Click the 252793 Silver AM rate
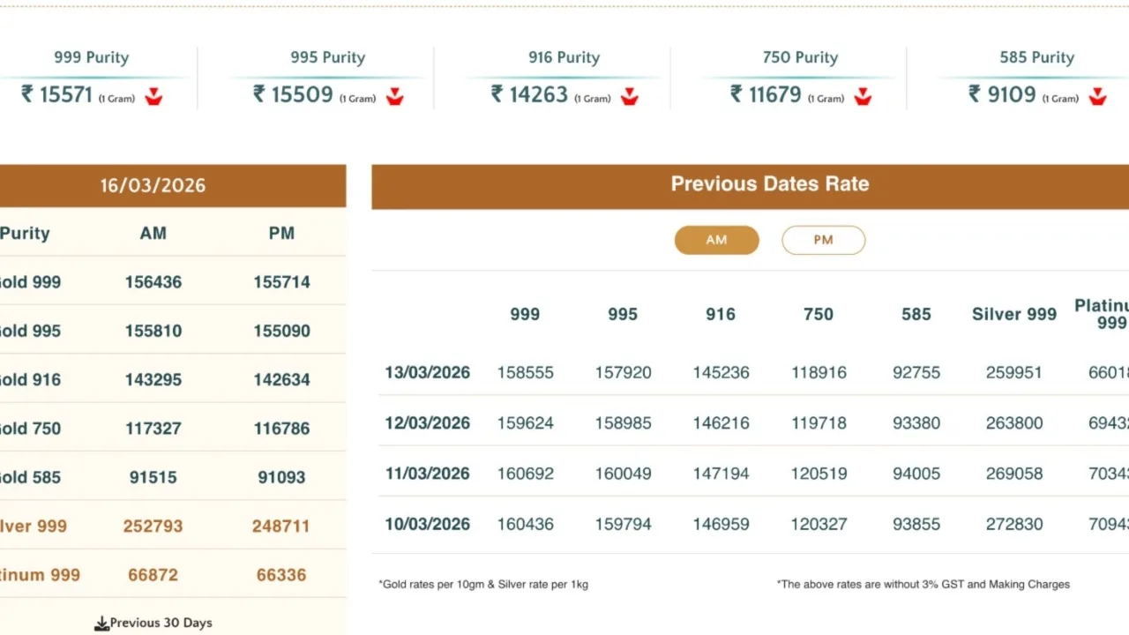The height and width of the screenshot is (635, 1129). [153, 527]
